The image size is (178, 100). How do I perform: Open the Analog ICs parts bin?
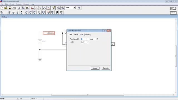(26, 12)
